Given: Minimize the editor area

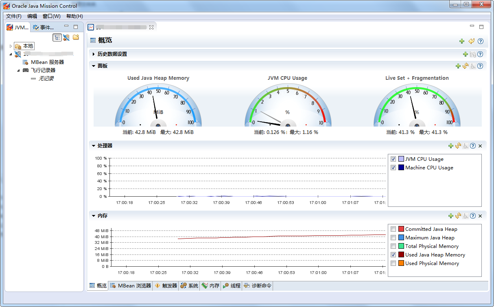Looking at the screenshot, I should [x=472, y=26].
